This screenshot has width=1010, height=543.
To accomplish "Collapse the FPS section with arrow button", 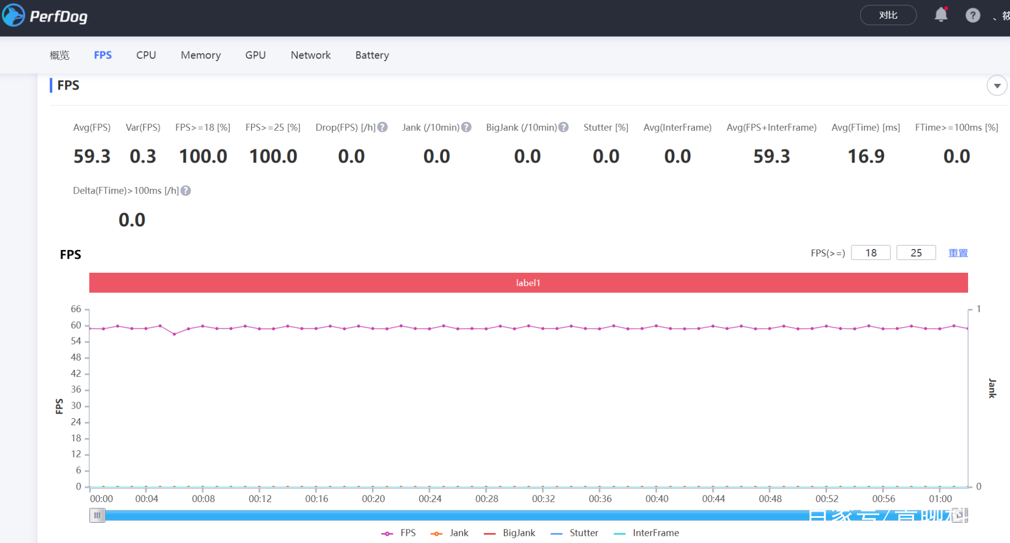I will (x=996, y=86).
